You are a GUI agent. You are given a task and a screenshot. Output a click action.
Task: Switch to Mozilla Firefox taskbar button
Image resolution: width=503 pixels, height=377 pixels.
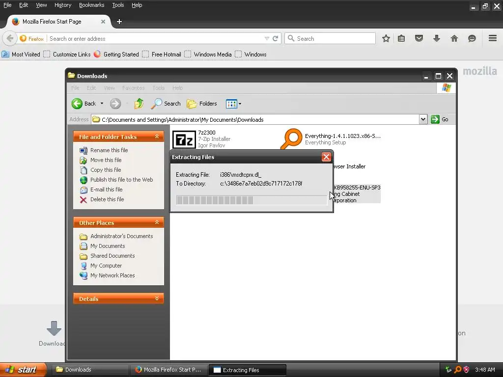click(x=169, y=370)
